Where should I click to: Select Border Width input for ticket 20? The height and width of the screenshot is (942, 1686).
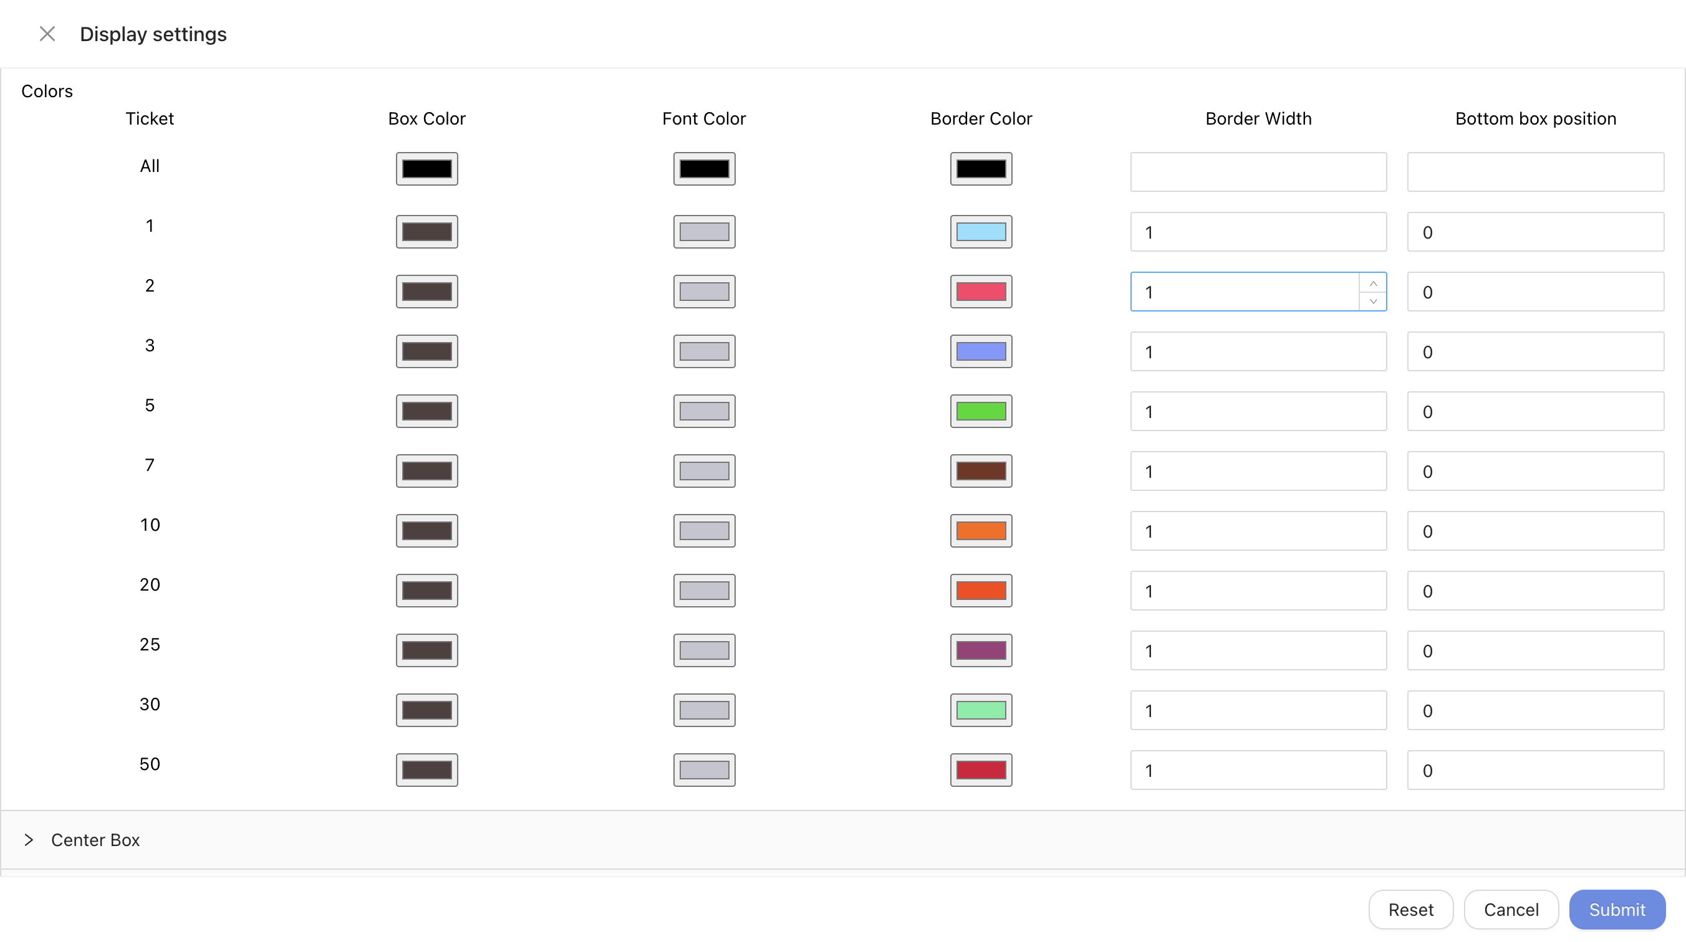tap(1258, 591)
